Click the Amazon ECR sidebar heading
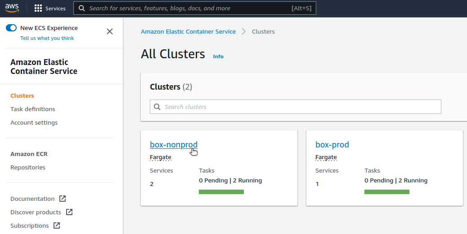This screenshot has width=467, height=234. [x=29, y=154]
